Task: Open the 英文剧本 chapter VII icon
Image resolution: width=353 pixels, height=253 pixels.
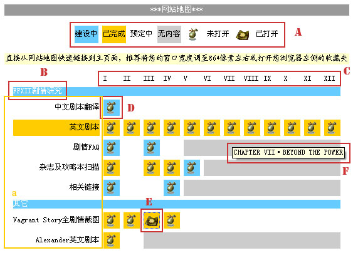Action: pos(232,128)
